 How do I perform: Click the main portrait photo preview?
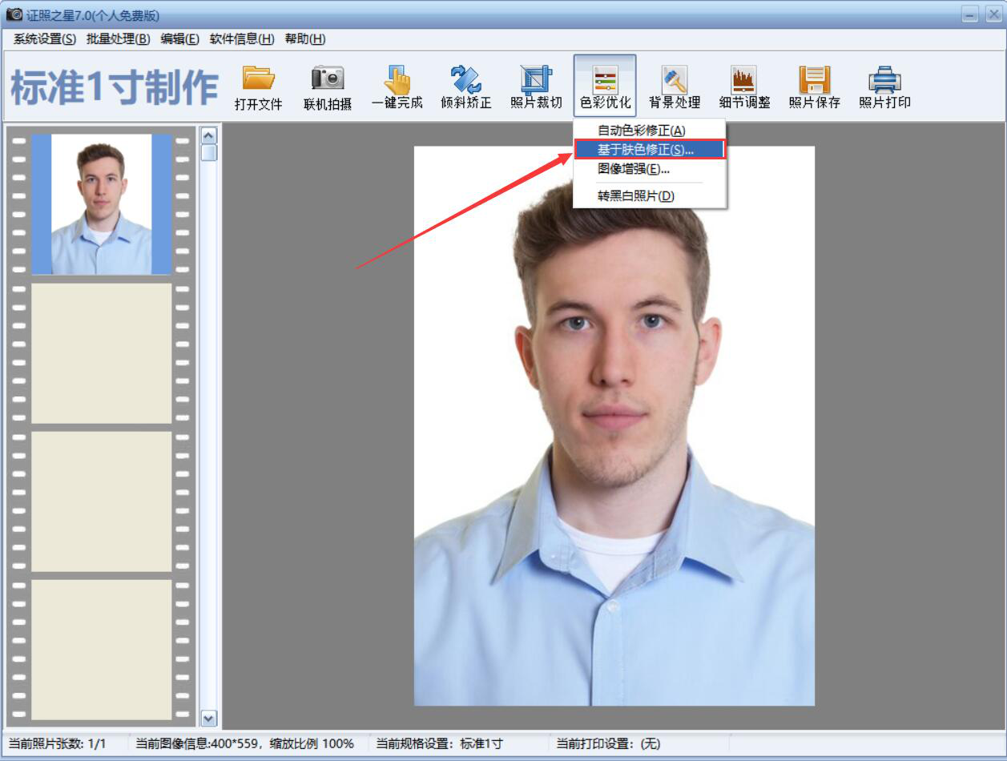[x=614, y=425]
